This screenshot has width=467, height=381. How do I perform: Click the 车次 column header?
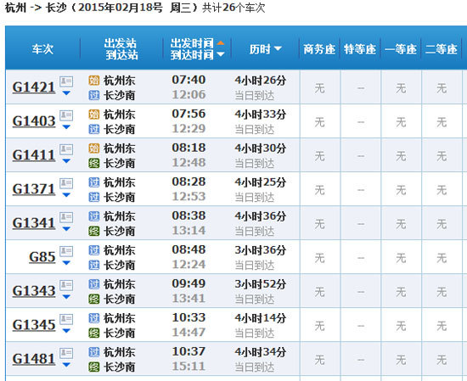(43, 49)
